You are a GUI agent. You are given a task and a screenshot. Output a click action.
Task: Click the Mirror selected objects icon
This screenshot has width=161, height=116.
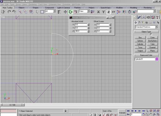124,12
